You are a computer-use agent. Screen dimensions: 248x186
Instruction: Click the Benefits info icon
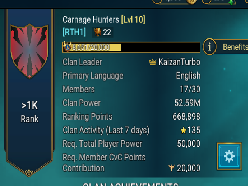tap(210, 46)
